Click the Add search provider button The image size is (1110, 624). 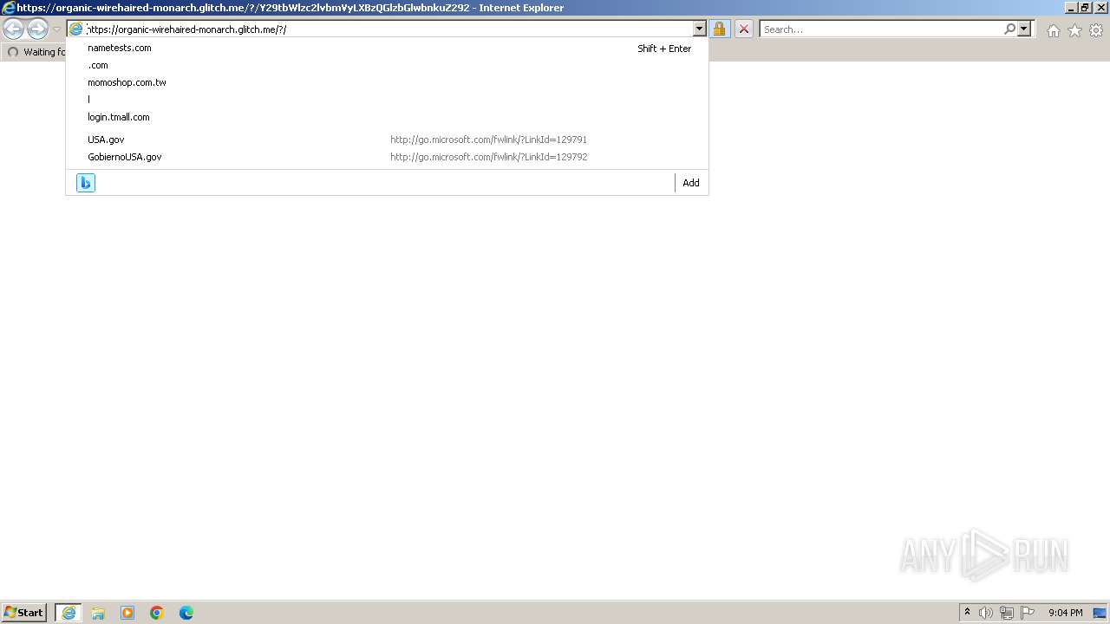pyautogui.click(x=691, y=183)
